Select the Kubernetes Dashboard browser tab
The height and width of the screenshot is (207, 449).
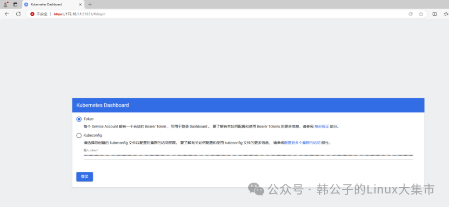point(53,4)
